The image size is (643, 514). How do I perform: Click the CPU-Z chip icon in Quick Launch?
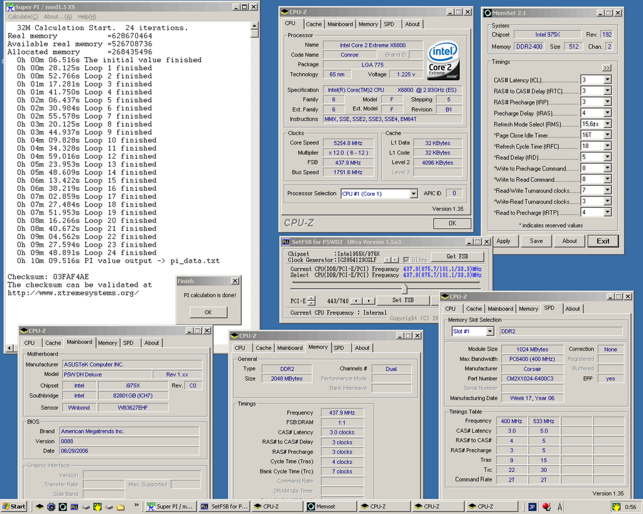40,506
